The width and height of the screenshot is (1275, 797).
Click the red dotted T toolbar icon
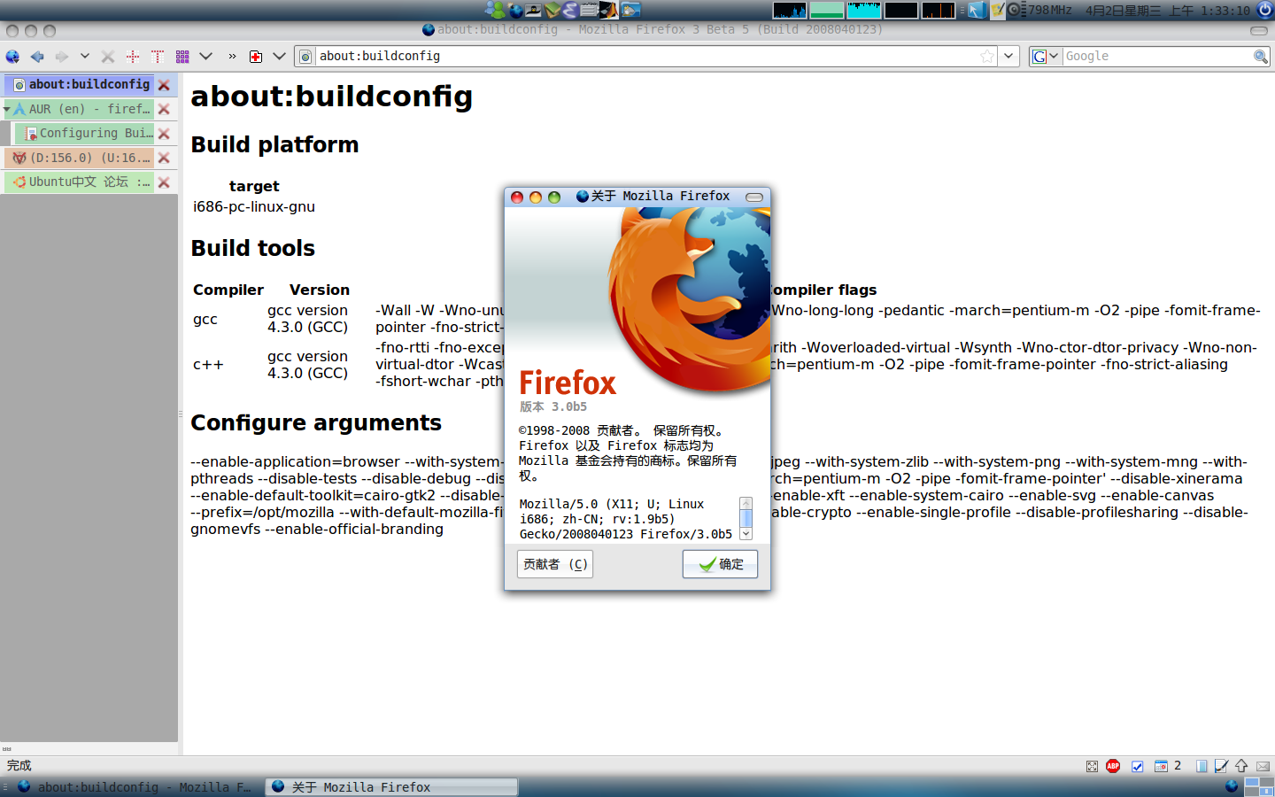(x=158, y=57)
